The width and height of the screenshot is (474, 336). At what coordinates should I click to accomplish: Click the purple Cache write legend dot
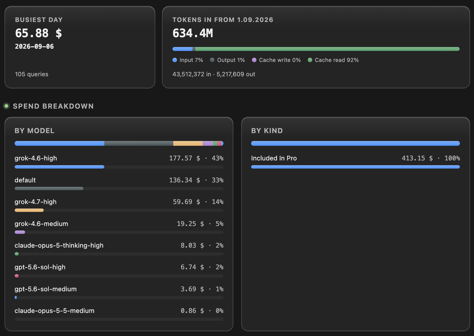254,60
